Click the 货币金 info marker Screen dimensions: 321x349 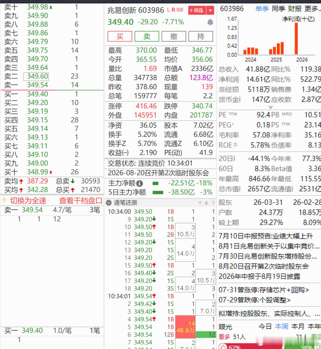(x=239, y=99)
